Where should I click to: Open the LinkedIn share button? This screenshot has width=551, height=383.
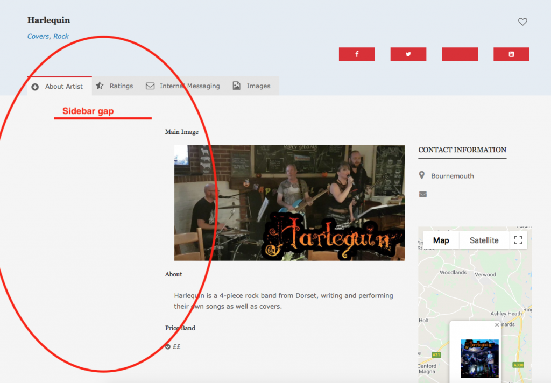tap(511, 54)
